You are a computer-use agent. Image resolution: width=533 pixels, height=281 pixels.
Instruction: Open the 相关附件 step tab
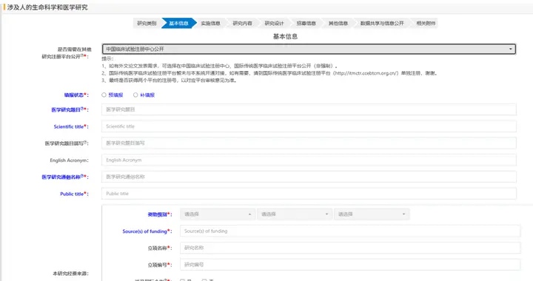pos(426,23)
